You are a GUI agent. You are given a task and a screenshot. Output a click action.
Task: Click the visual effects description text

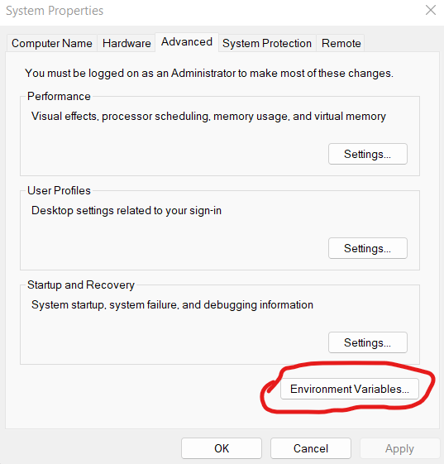coord(208,117)
